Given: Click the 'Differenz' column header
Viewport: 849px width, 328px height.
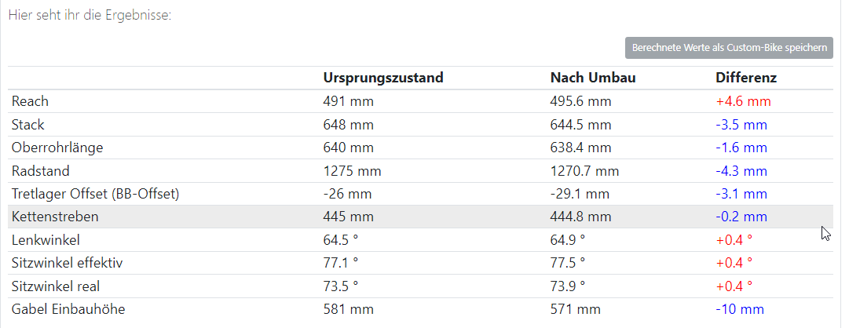Looking at the screenshot, I should pos(746,78).
